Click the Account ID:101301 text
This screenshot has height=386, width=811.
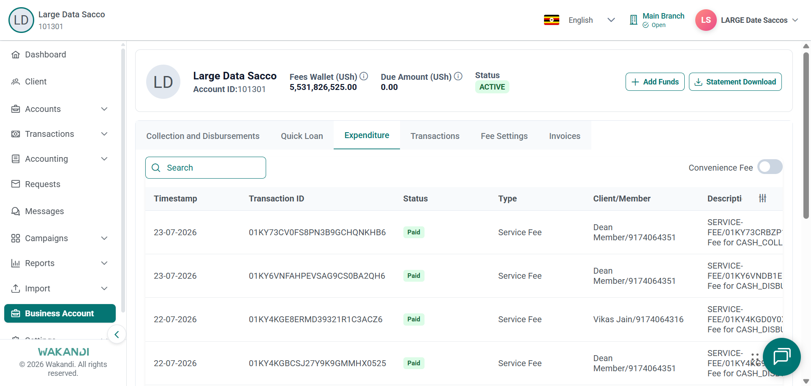[x=229, y=89]
